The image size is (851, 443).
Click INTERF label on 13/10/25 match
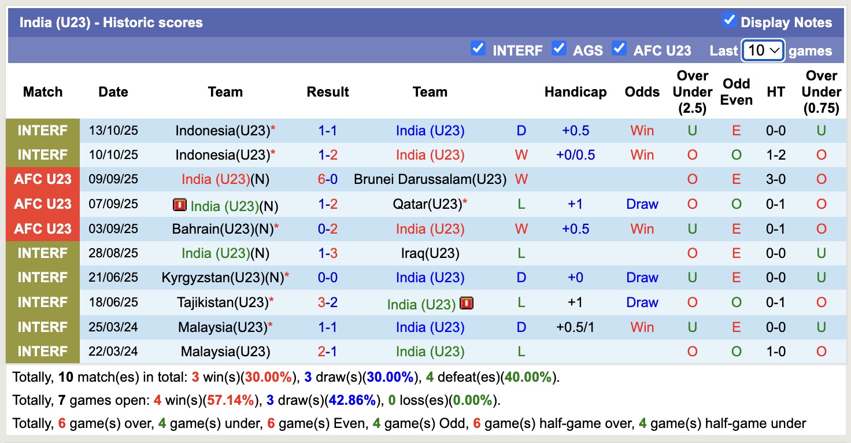43,131
